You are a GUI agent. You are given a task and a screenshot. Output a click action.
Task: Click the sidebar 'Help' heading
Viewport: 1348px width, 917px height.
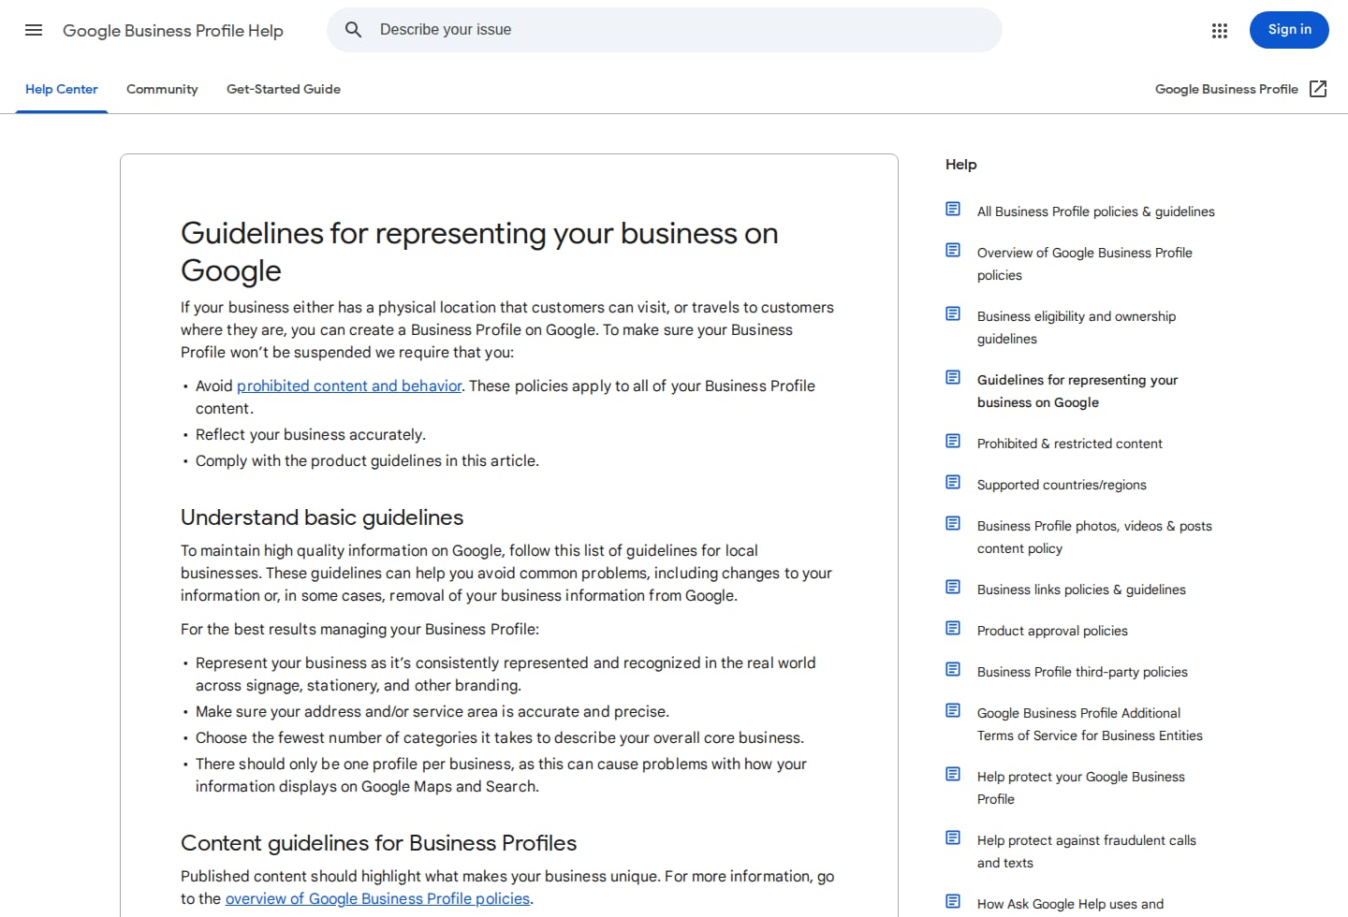960,165
